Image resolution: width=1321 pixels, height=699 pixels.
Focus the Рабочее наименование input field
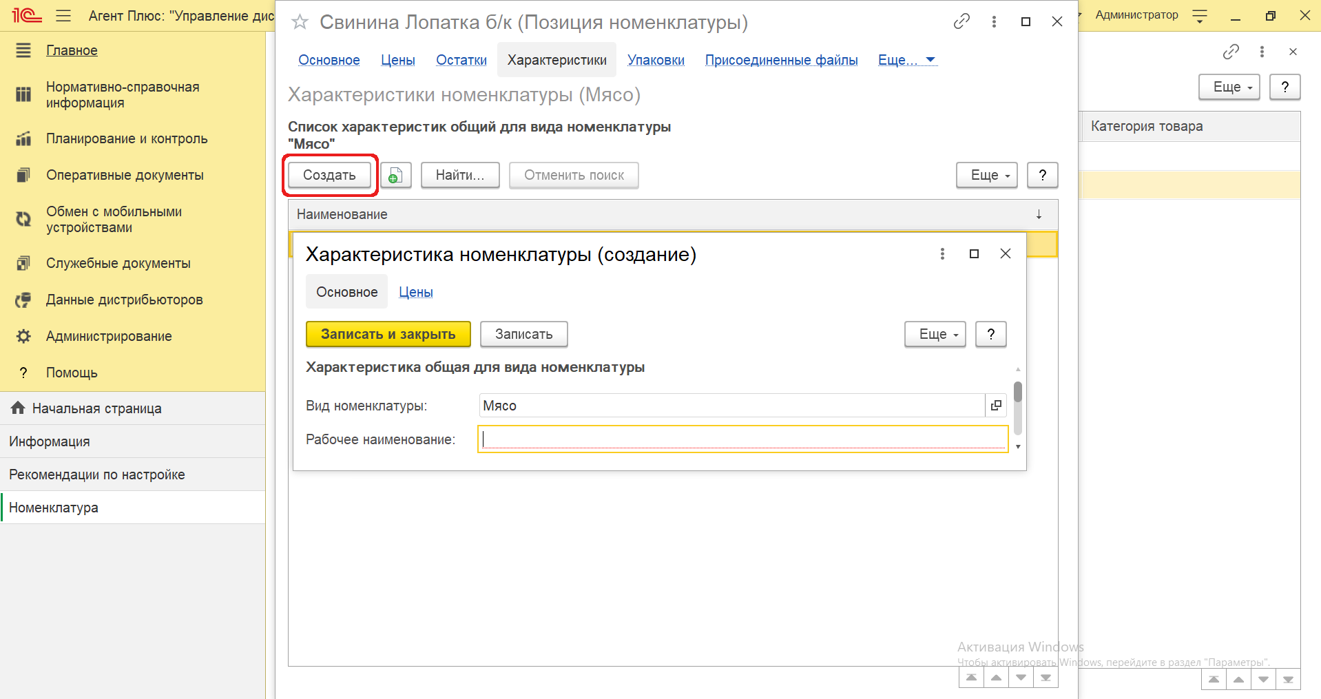pyautogui.click(x=742, y=439)
